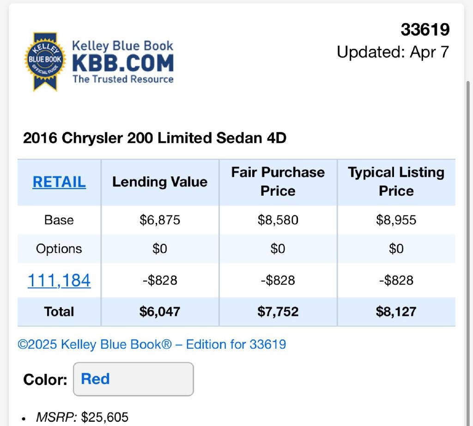Click the Base lending value $6,875

160,220
